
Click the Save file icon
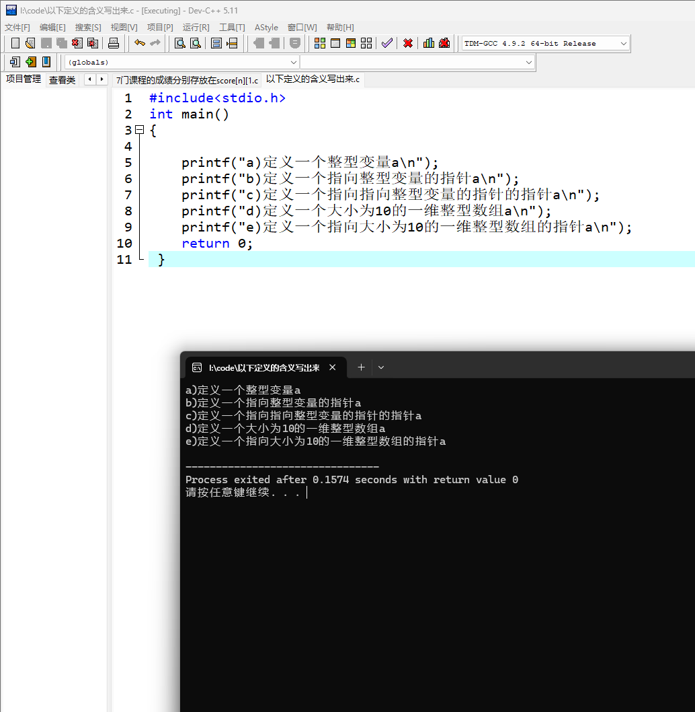click(x=46, y=43)
